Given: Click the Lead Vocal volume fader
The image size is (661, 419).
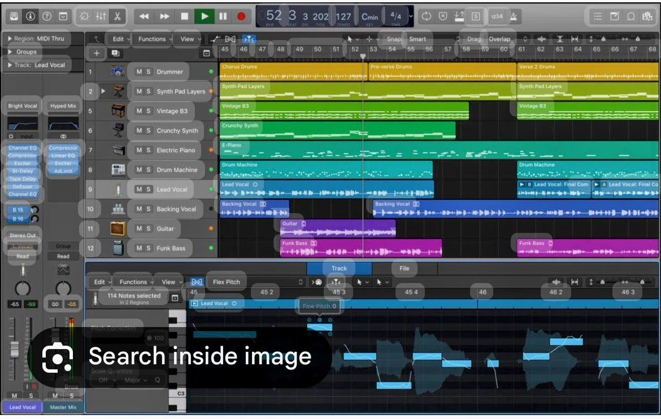Looking at the screenshot, I should (x=15, y=349).
